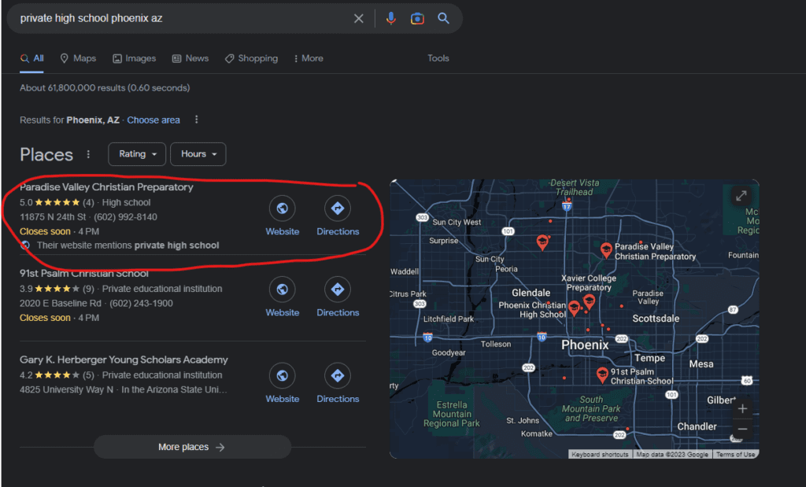This screenshot has height=487, width=806.
Task: Open the Tools options
Action: (x=438, y=58)
